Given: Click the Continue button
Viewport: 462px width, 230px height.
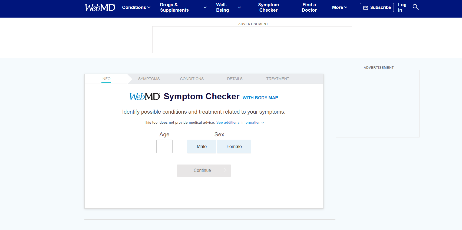Looking at the screenshot, I should coord(204,170).
